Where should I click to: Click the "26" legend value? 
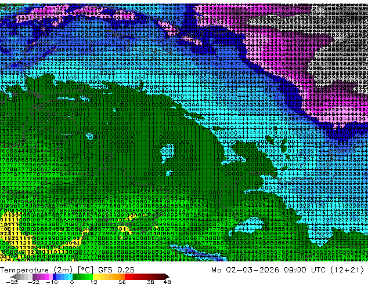pyautogui.click(x=122, y=282)
